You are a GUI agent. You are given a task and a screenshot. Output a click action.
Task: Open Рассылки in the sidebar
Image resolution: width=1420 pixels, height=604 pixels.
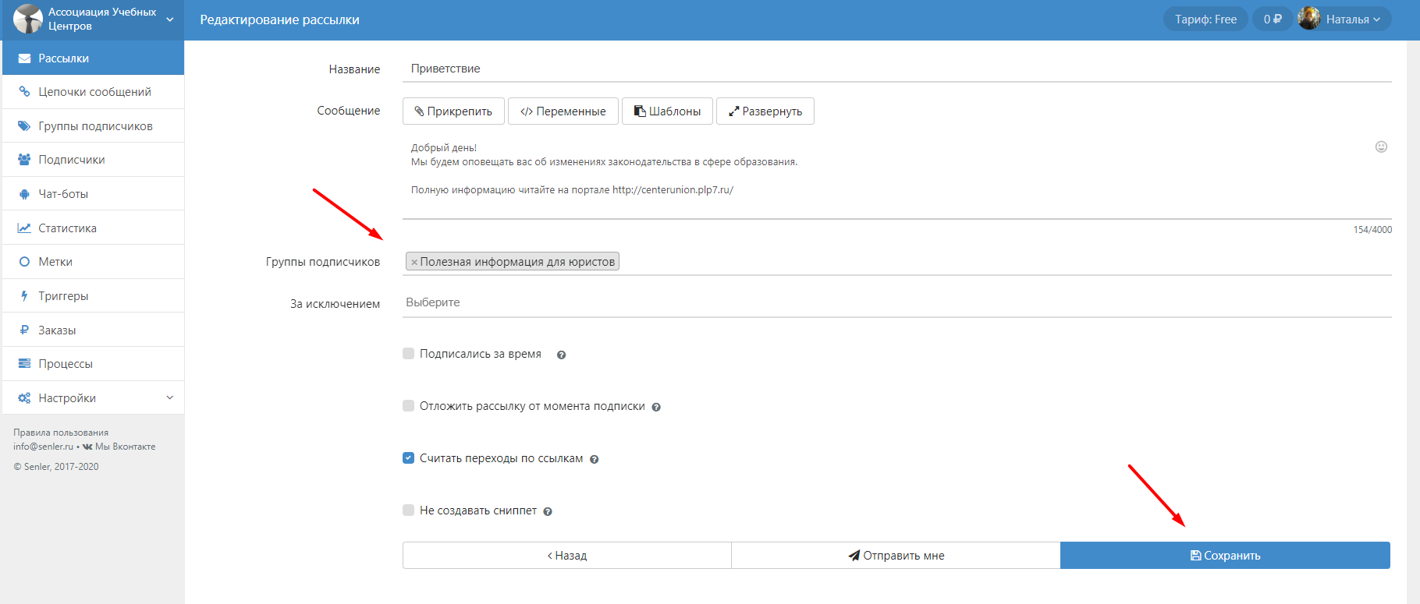(x=93, y=58)
